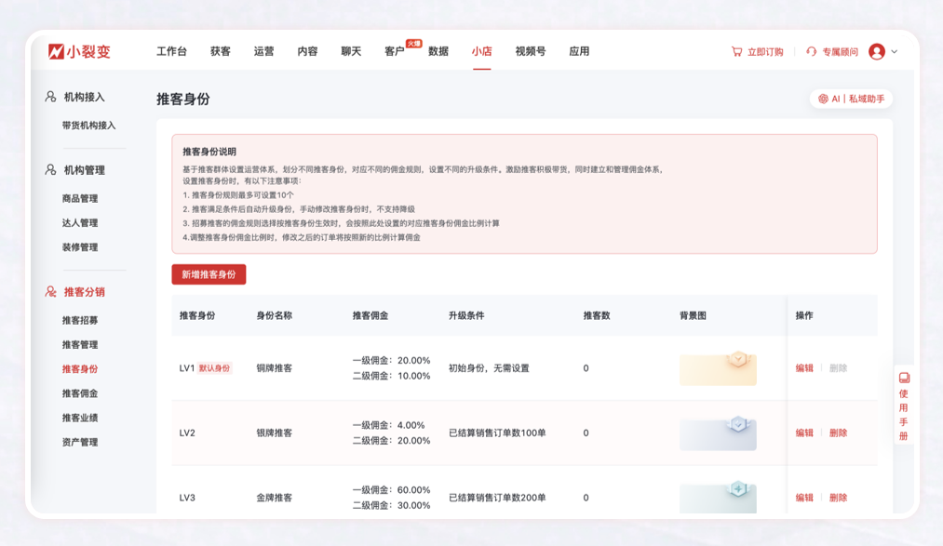
Task: Click the headset 专属顾问 icon
Action: pos(812,52)
